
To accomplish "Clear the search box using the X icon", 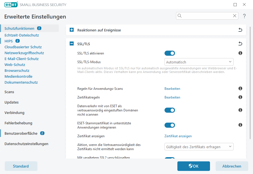I will [235, 16].
